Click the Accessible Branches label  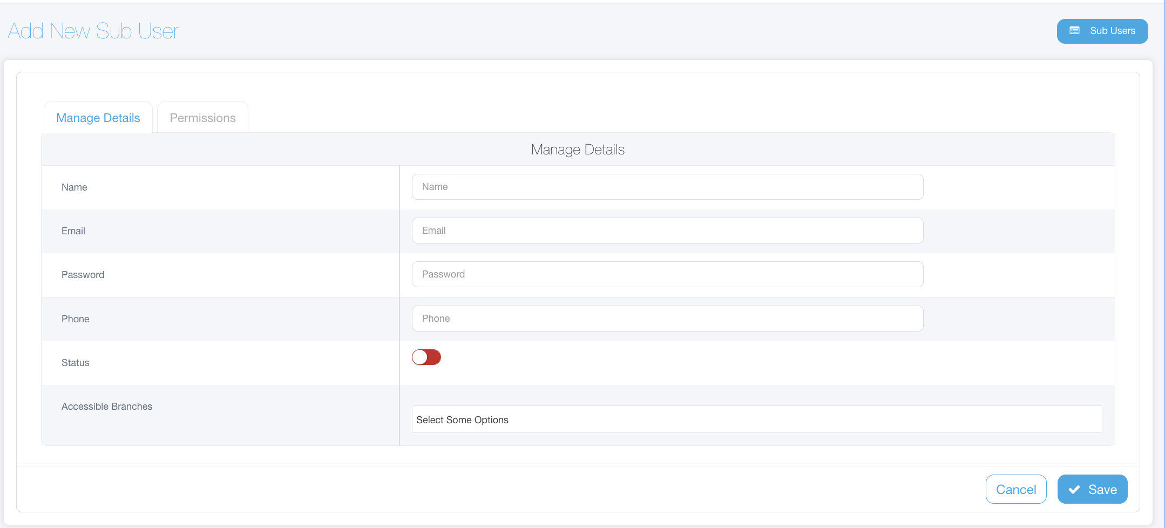(x=107, y=407)
